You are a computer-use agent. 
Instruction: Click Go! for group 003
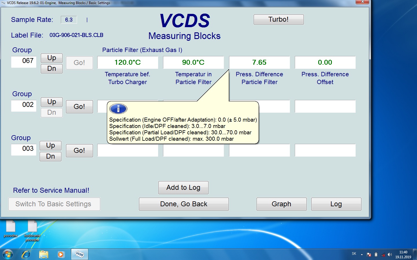pos(79,151)
